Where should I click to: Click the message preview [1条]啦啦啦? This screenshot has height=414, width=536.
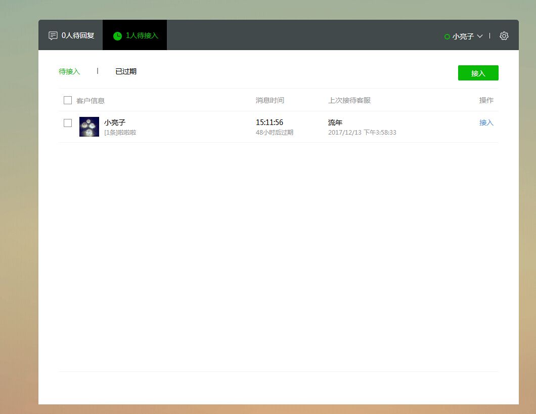tap(120, 133)
